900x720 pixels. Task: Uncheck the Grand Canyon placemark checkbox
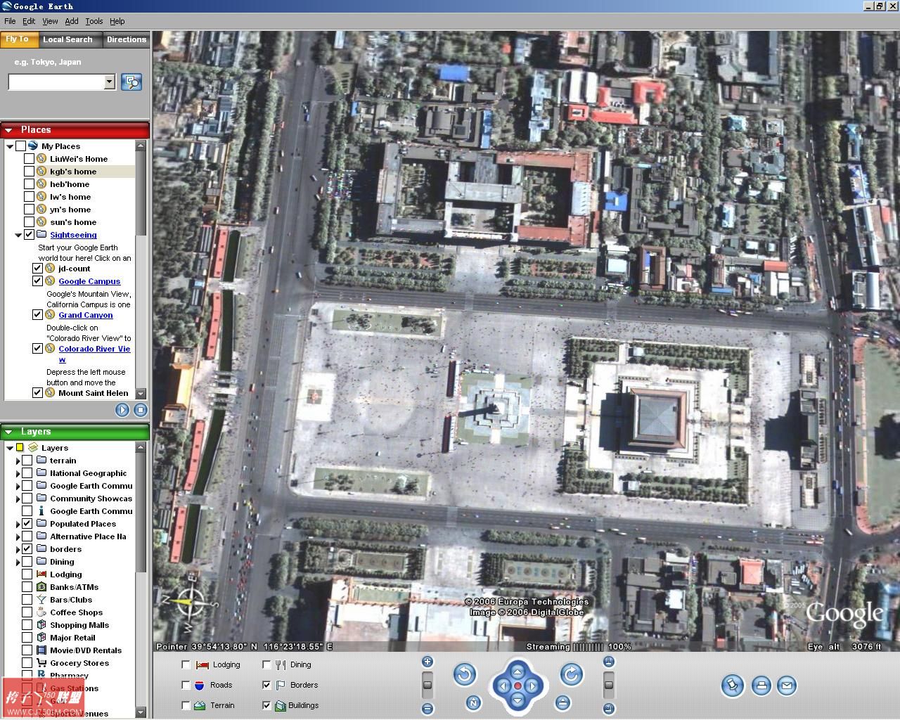pos(38,315)
